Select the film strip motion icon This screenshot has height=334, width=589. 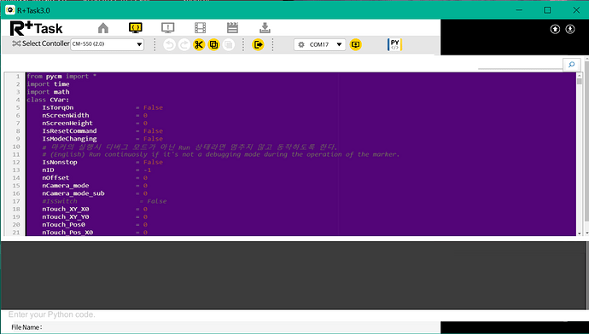[x=201, y=28]
